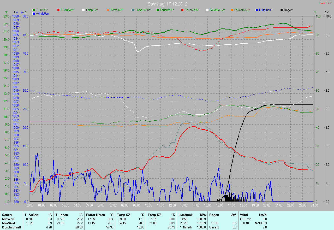The image size is (334, 230).
Task: Click the Jarz Erich text in corner
Action: [326, 3]
